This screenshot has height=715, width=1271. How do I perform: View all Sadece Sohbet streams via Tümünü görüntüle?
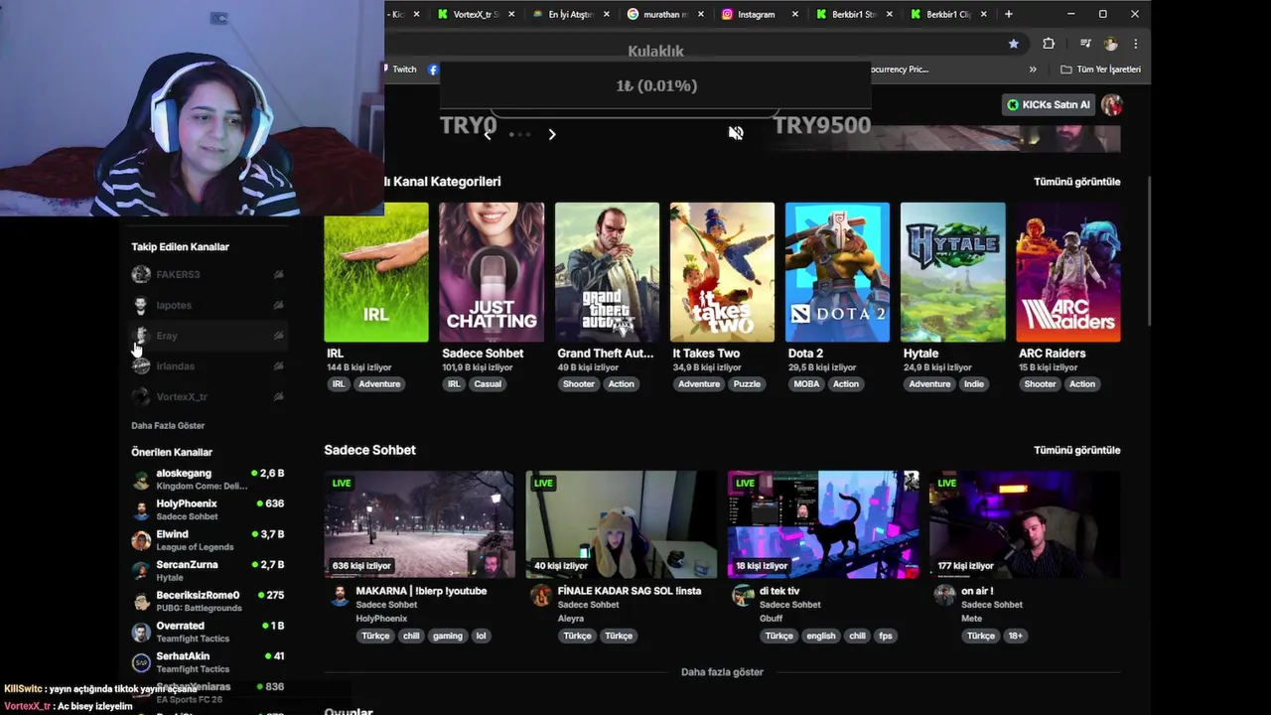1076,450
